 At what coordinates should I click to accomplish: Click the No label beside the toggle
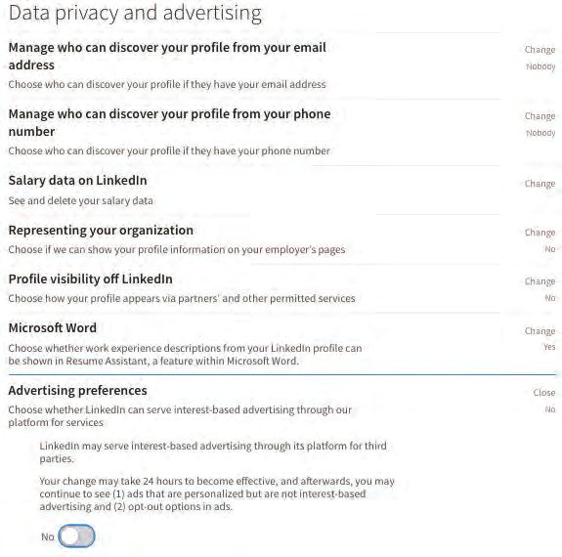click(x=48, y=536)
